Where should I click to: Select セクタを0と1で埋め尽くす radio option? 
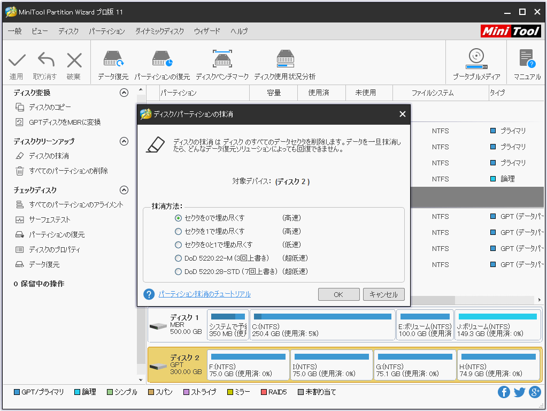click(x=178, y=245)
